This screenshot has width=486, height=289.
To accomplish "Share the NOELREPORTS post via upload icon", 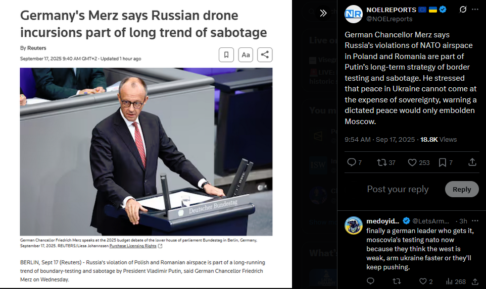I will pyautogui.click(x=472, y=162).
